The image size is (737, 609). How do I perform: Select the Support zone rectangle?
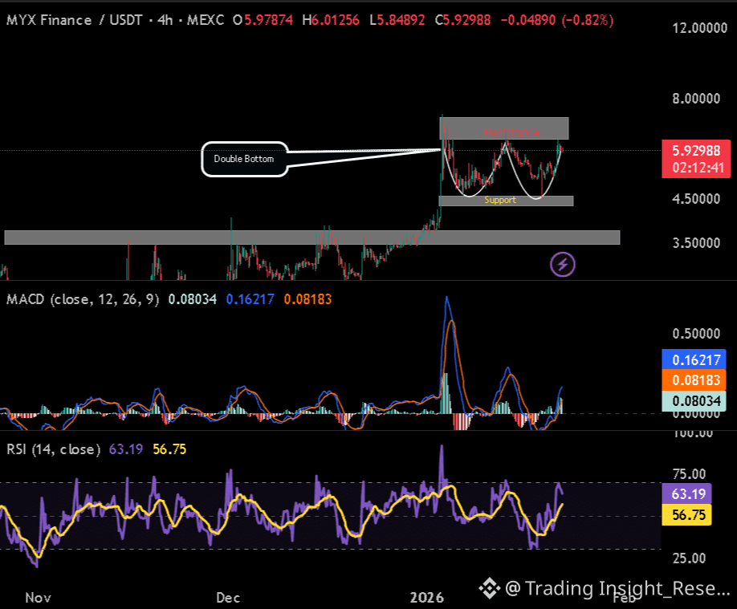click(x=506, y=201)
